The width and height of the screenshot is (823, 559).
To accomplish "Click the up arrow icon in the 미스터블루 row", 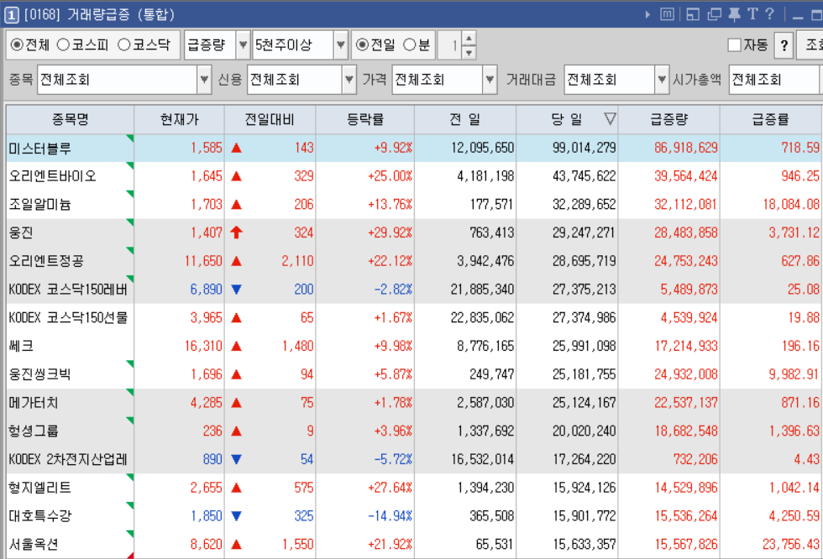I will pyautogui.click(x=236, y=148).
